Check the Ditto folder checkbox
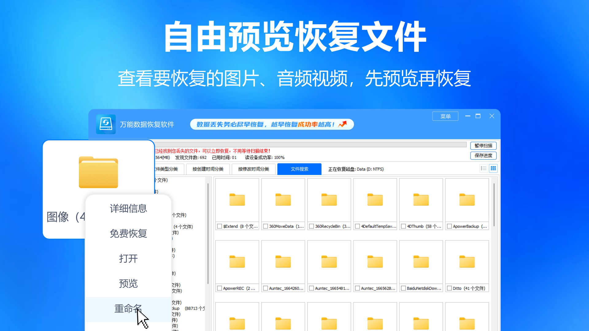 (x=450, y=288)
